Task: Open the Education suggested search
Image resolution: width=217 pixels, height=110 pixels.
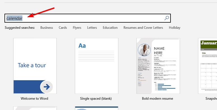Action: pos(110,28)
